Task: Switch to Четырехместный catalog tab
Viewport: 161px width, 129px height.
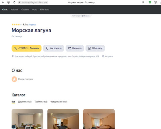Action: pos(59,102)
